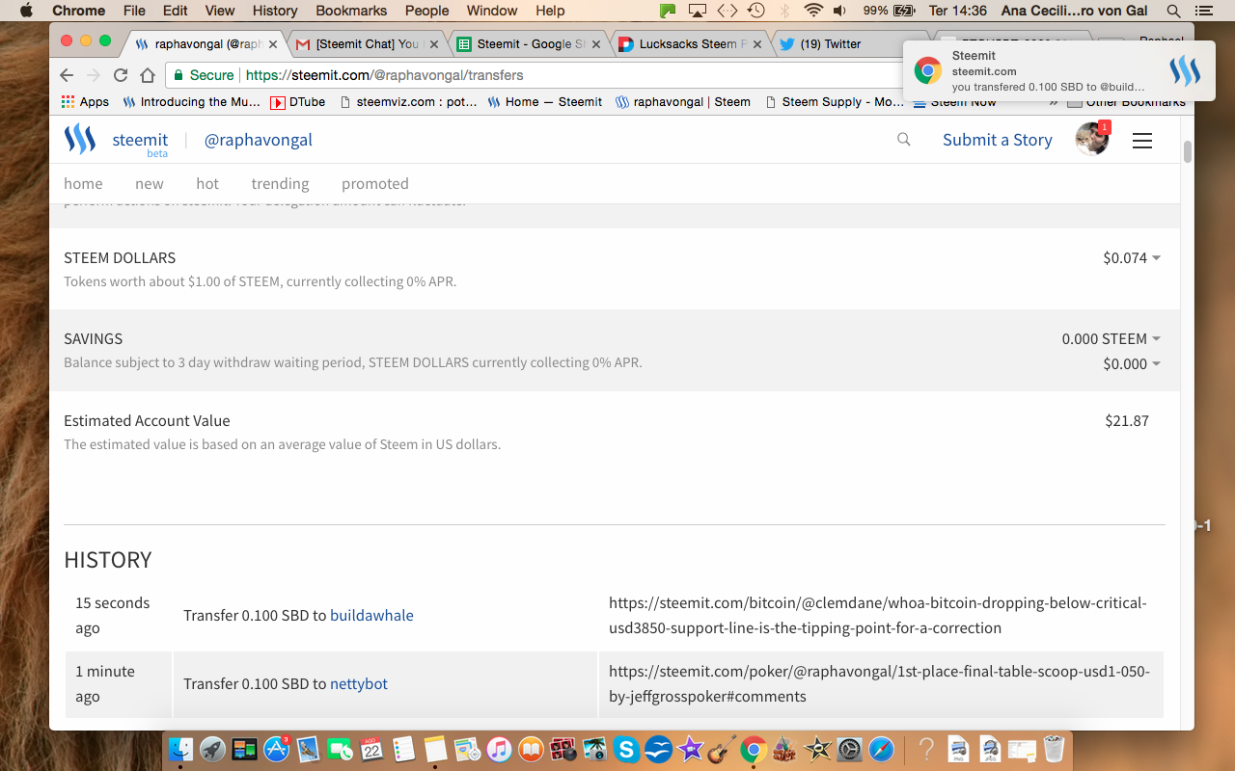Click the @raphavongal profile link

[x=259, y=140]
